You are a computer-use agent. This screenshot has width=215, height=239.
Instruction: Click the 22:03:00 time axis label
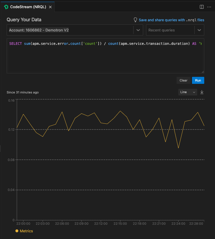tap(43, 224)
